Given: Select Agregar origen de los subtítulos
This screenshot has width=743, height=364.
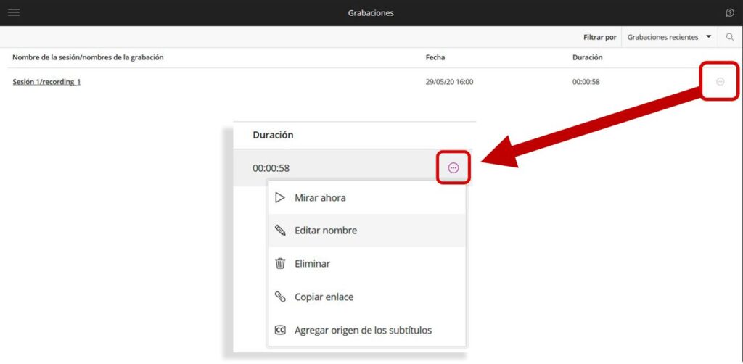Looking at the screenshot, I should click(x=363, y=331).
